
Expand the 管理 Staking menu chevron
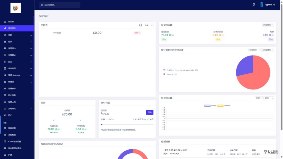(x=31, y=75)
